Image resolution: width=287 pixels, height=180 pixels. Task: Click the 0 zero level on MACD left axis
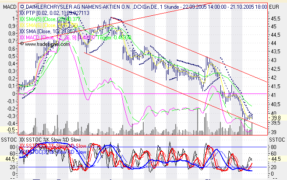[x=14, y=93]
